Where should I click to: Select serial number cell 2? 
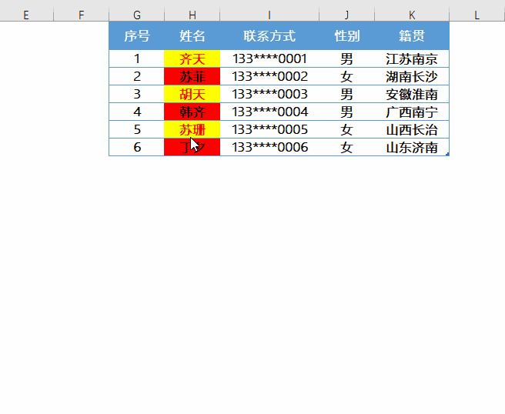point(136,76)
